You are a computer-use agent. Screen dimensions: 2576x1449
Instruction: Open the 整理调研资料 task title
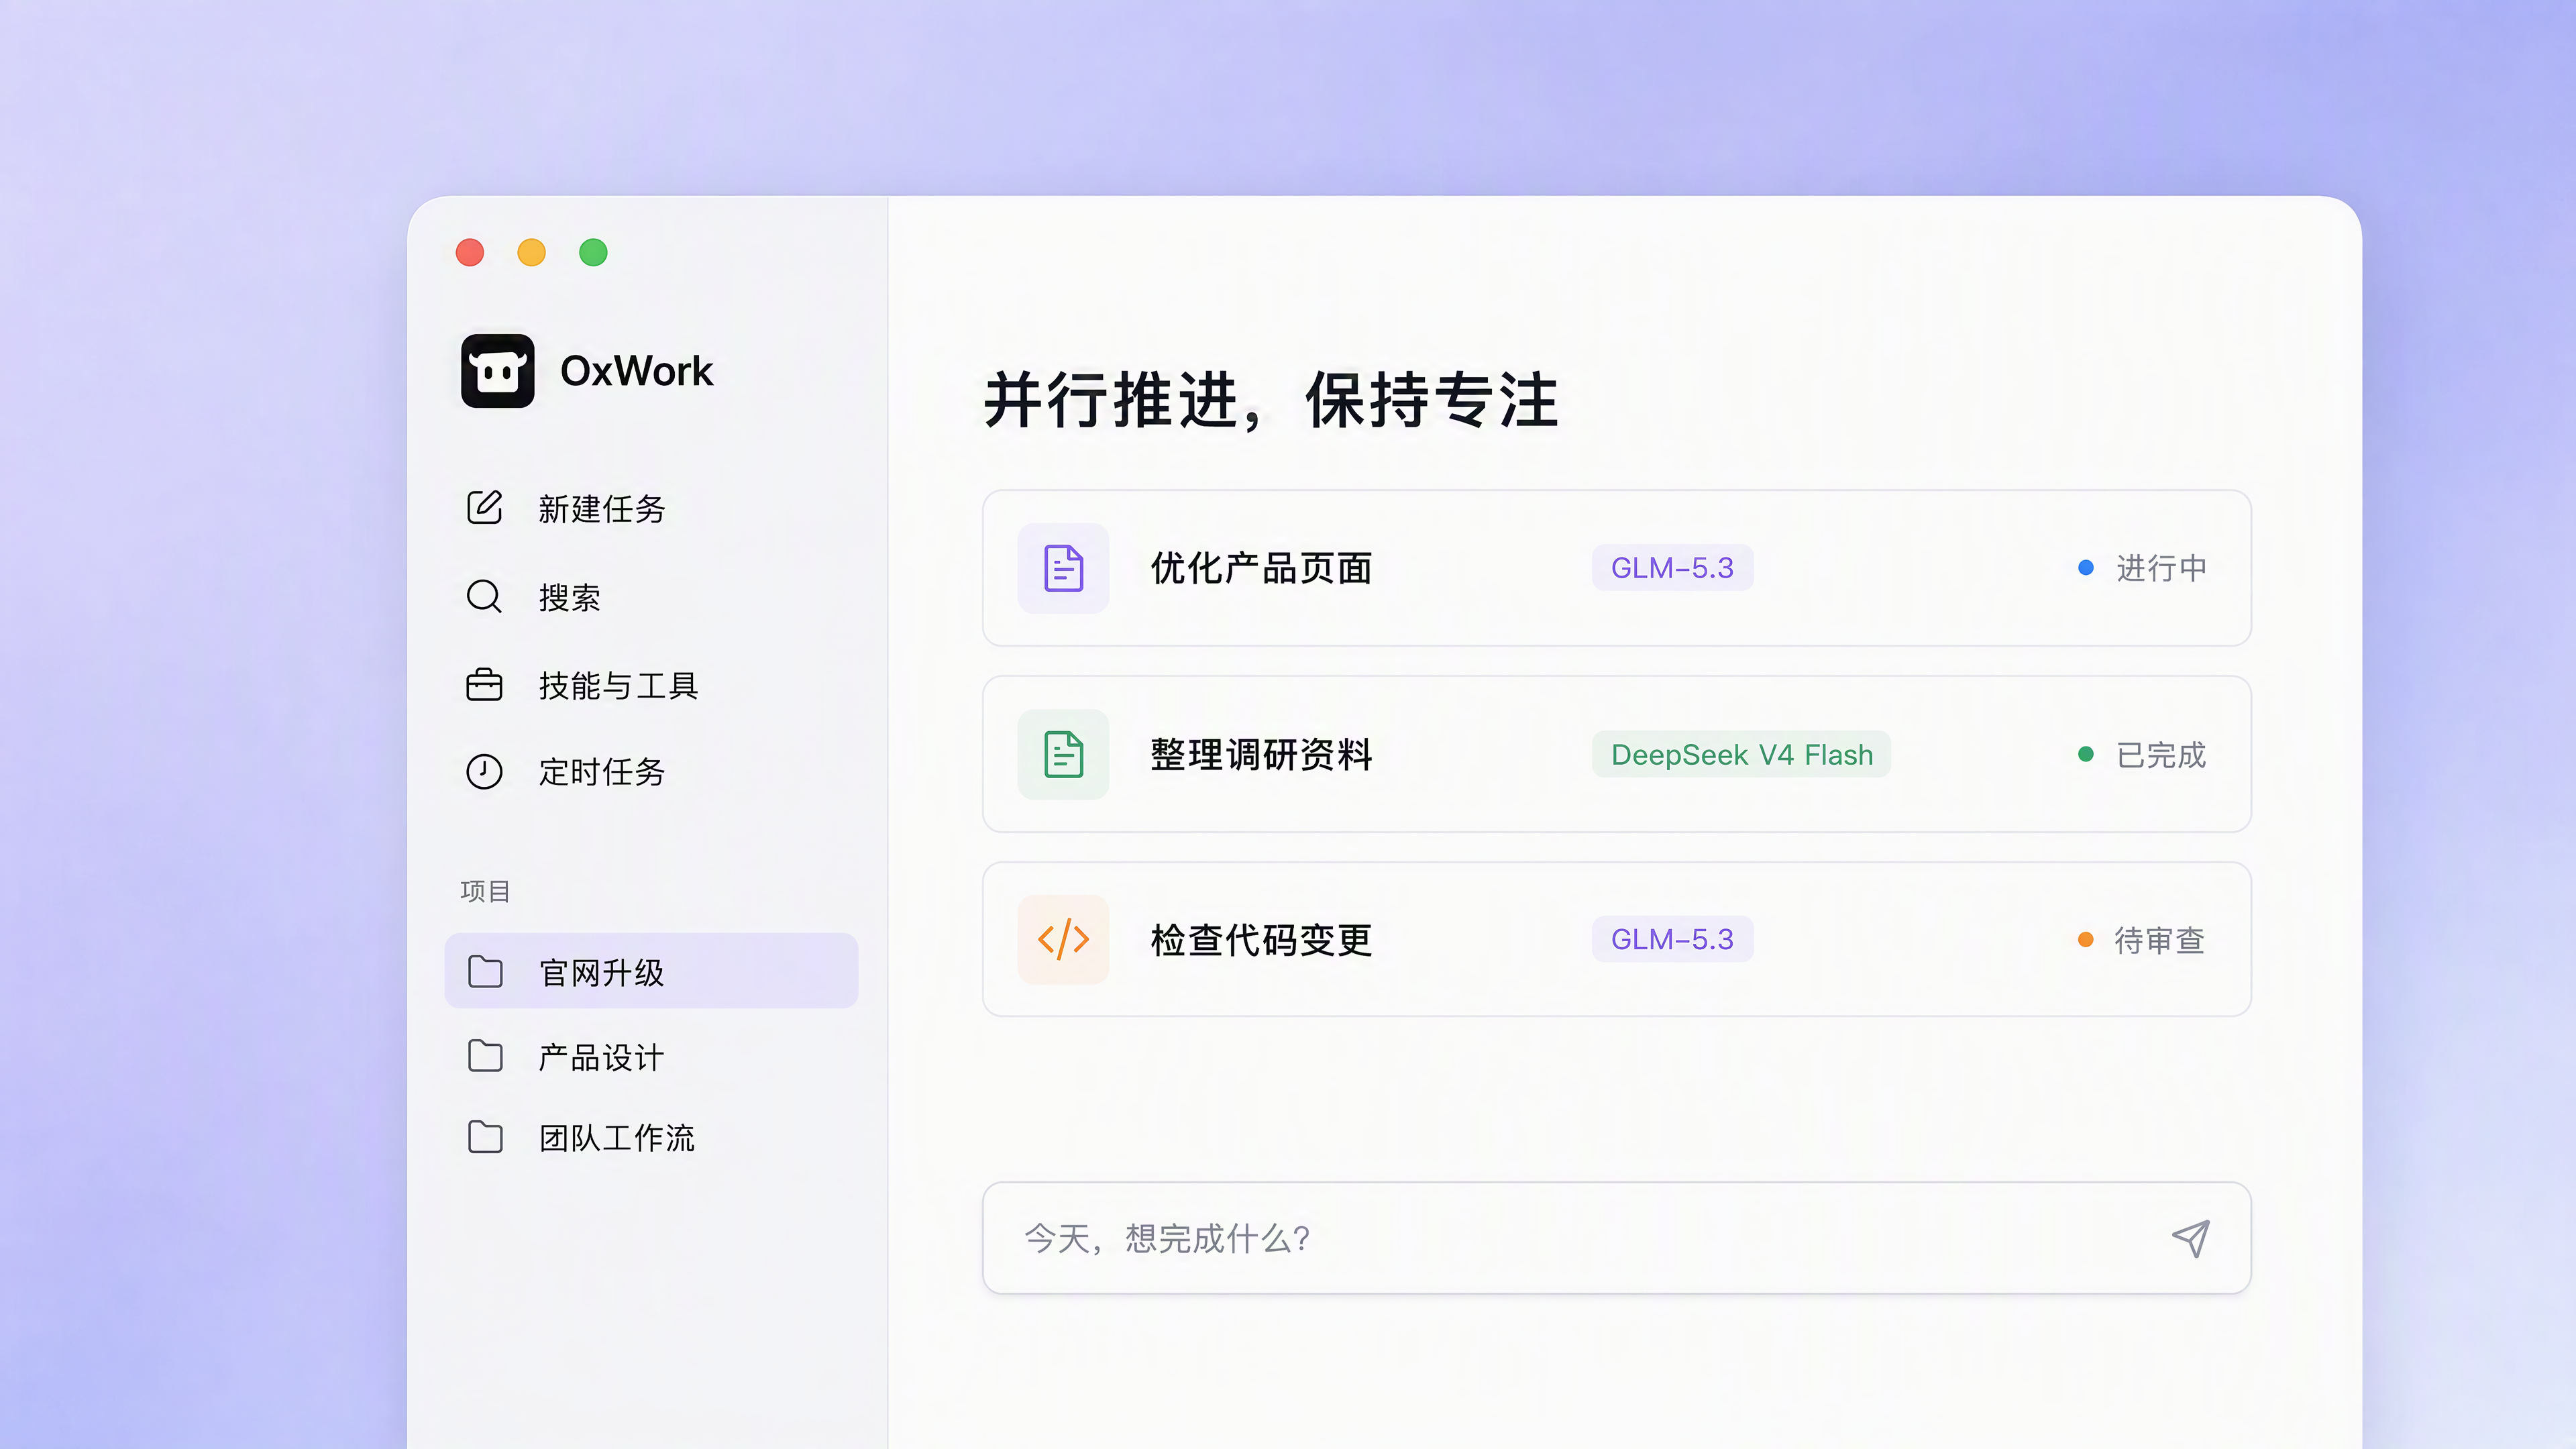[1261, 754]
